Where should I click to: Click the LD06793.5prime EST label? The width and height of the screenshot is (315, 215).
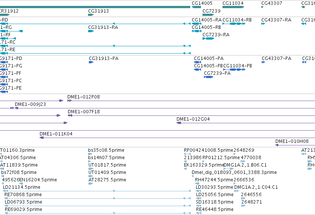[x=23, y=202]
